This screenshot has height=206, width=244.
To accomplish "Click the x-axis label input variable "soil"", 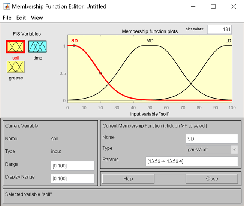I will (x=150, y=114).
